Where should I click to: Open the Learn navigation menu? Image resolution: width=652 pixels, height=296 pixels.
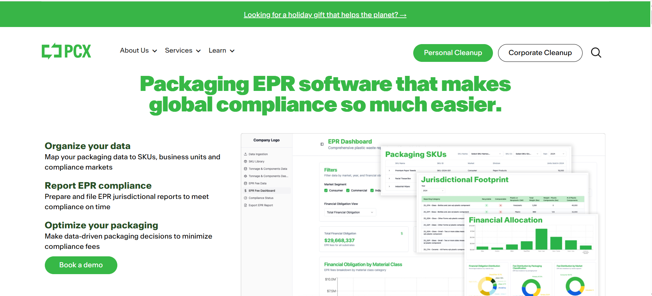coord(221,51)
